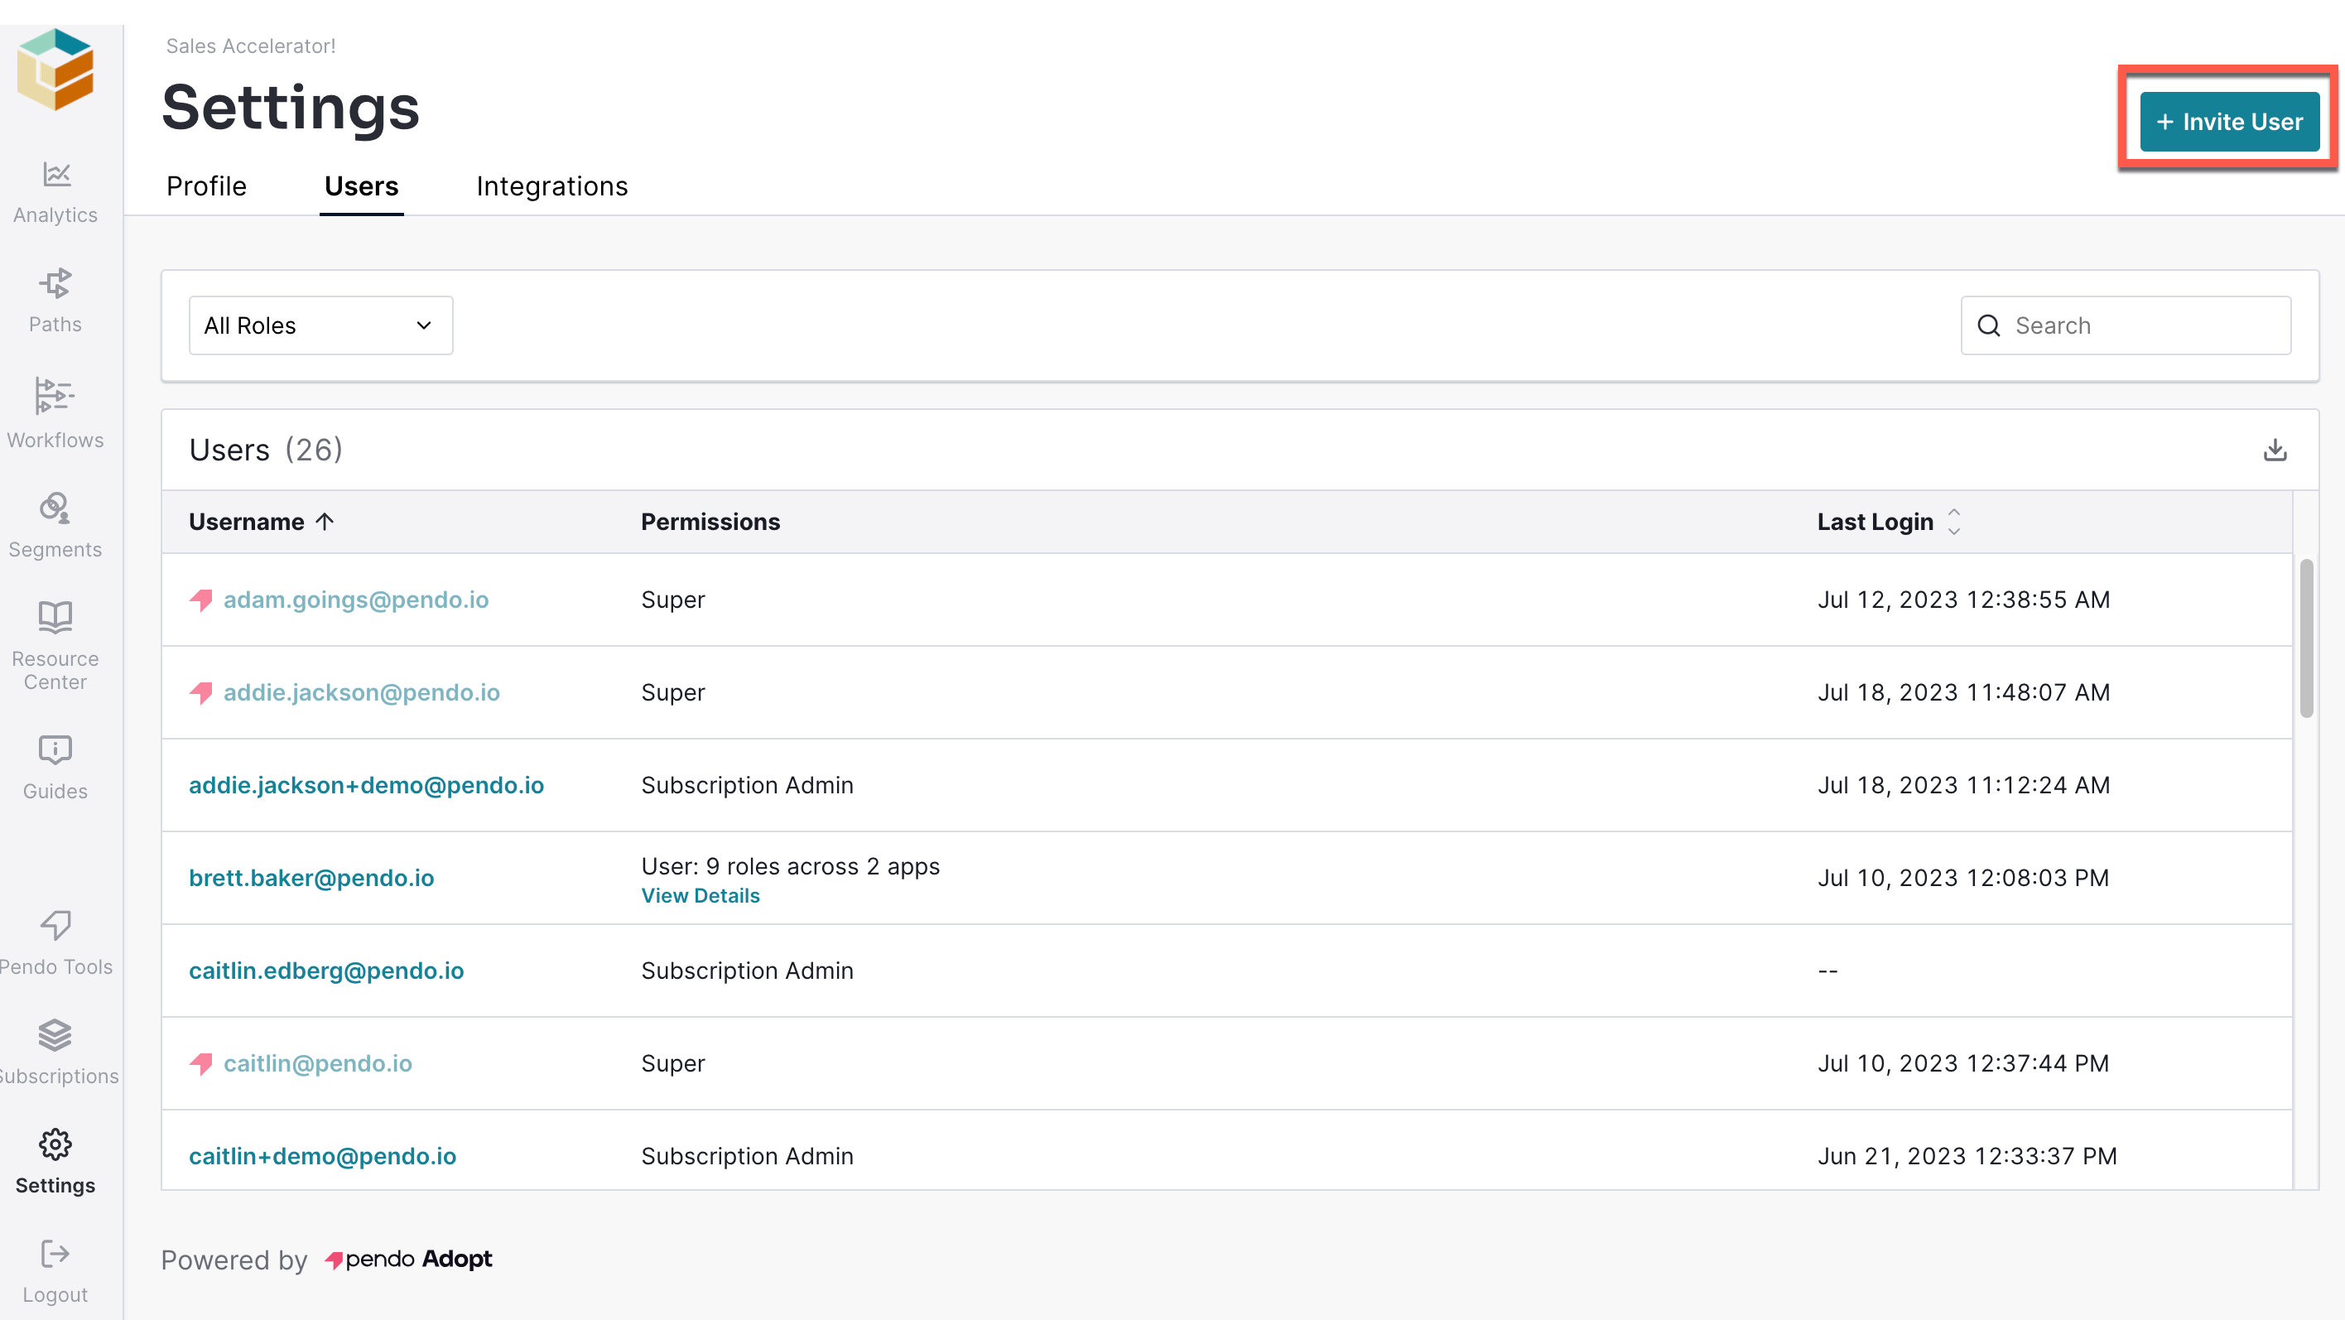Screen dimensions: 2345x1320
Task: Click 'Sales Accelerator!' breadcrumb text
Action: (250, 46)
